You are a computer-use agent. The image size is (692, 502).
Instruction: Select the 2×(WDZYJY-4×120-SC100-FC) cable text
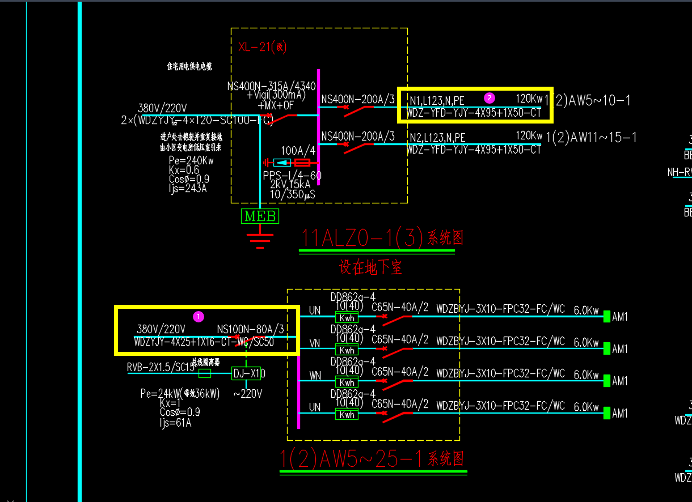197,120
